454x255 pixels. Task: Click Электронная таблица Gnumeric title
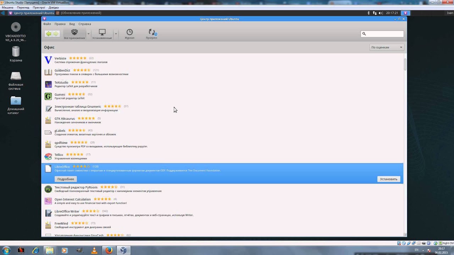(x=78, y=107)
